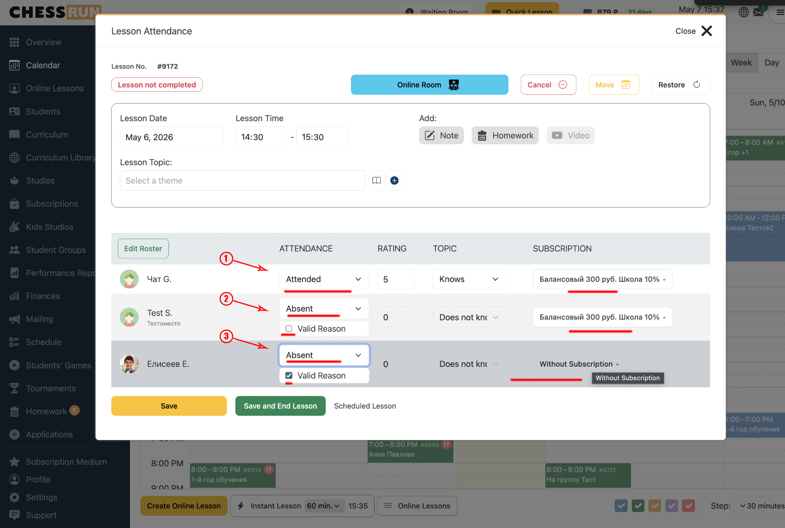Open the Overview grid icon in sidebar
The height and width of the screenshot is (528, 785).
[x=14, y=42]
